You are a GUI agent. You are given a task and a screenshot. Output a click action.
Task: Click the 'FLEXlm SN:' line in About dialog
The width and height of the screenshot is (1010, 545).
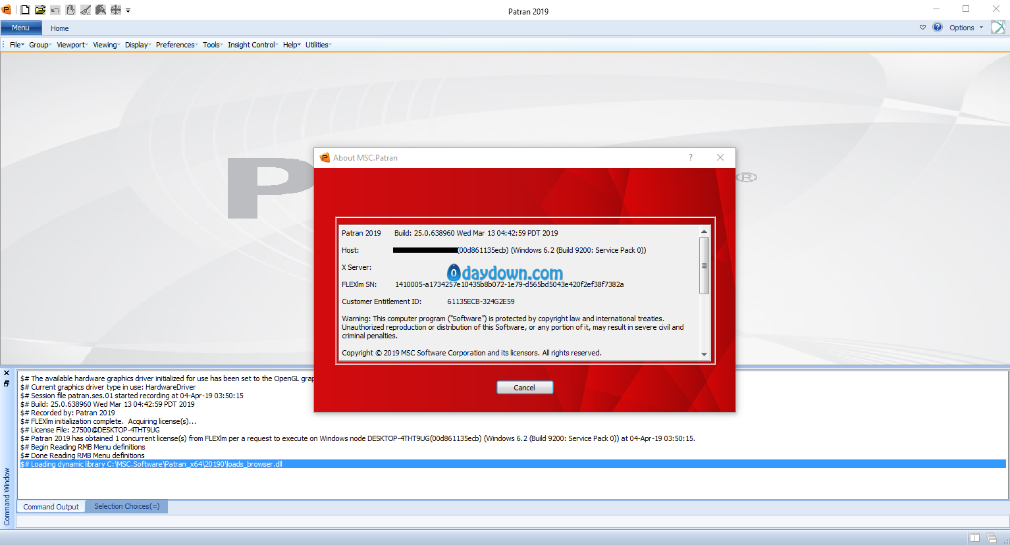pyautogui.click(x=483, y=284)
